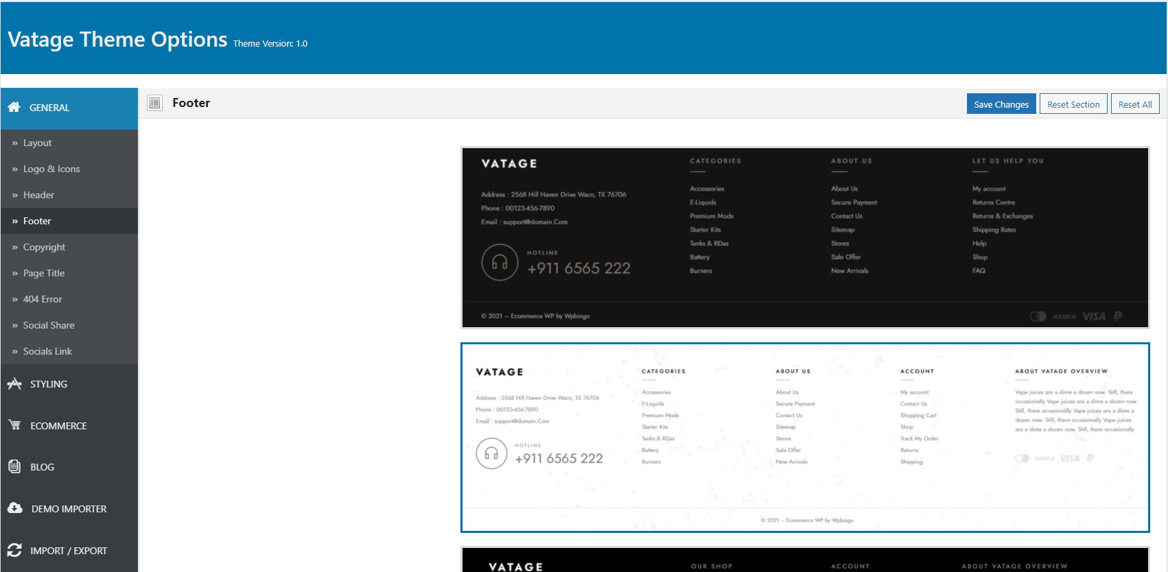This screenshot has height=572, width=1168.
Task: Click the Vatage Theme Options title
Action: 117,40
